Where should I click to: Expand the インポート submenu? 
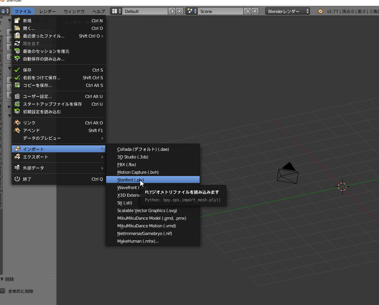(x=59, y=149)
